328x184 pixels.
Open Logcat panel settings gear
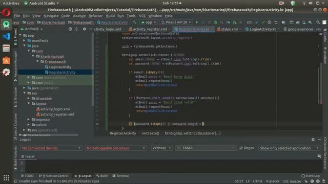(x=313, y=140)
